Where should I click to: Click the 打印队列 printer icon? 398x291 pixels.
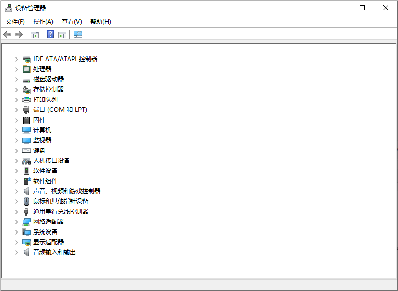tap(26, 100)
